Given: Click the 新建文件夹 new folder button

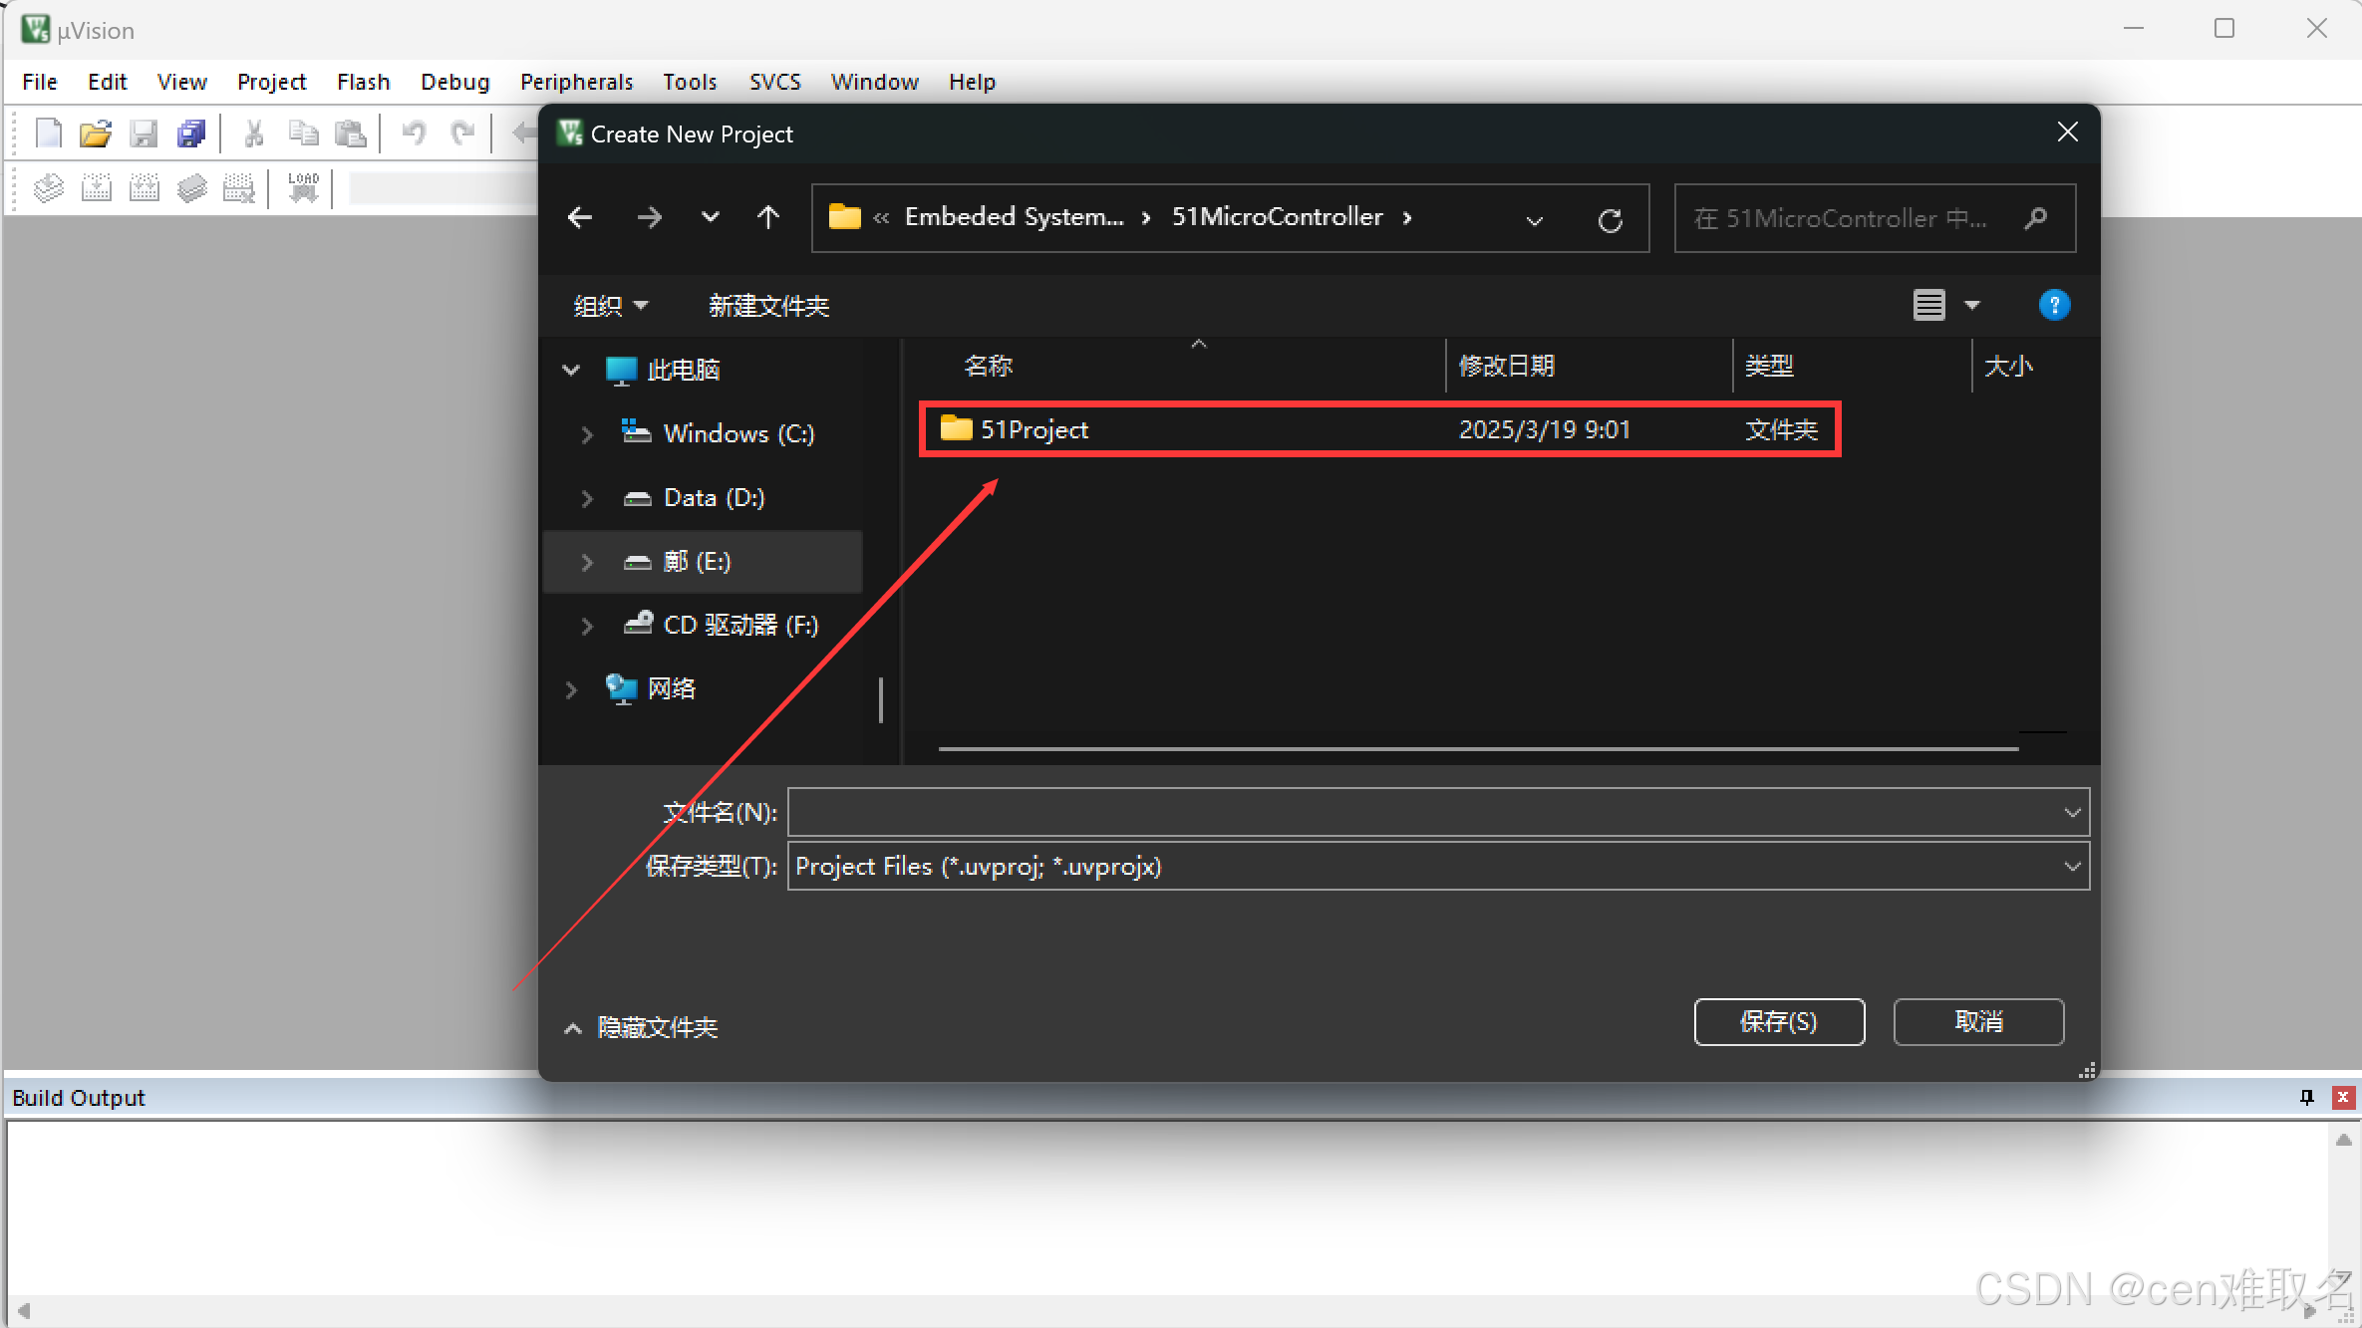Looking at the screenshot, I should click(x=768, y=306).
